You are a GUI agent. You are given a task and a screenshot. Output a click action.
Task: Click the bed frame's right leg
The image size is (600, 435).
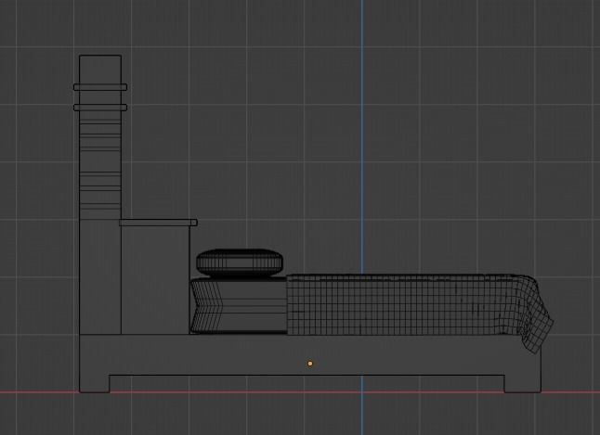coord(523,383)
